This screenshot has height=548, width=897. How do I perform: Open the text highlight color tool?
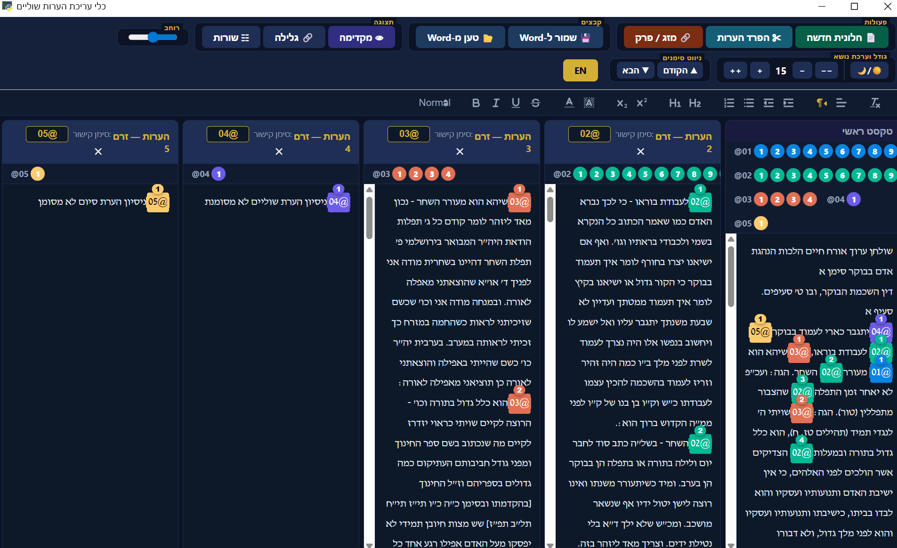coord(588,103)
